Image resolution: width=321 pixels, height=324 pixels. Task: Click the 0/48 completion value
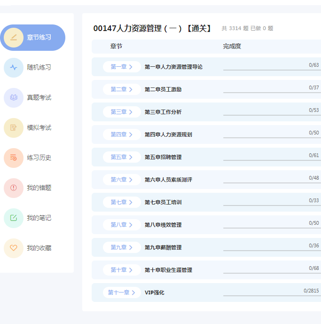pyautogui.click(x=314, y=178)
